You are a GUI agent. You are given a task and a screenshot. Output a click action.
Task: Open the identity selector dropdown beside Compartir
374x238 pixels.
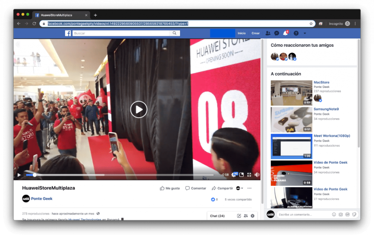(240, 188)
